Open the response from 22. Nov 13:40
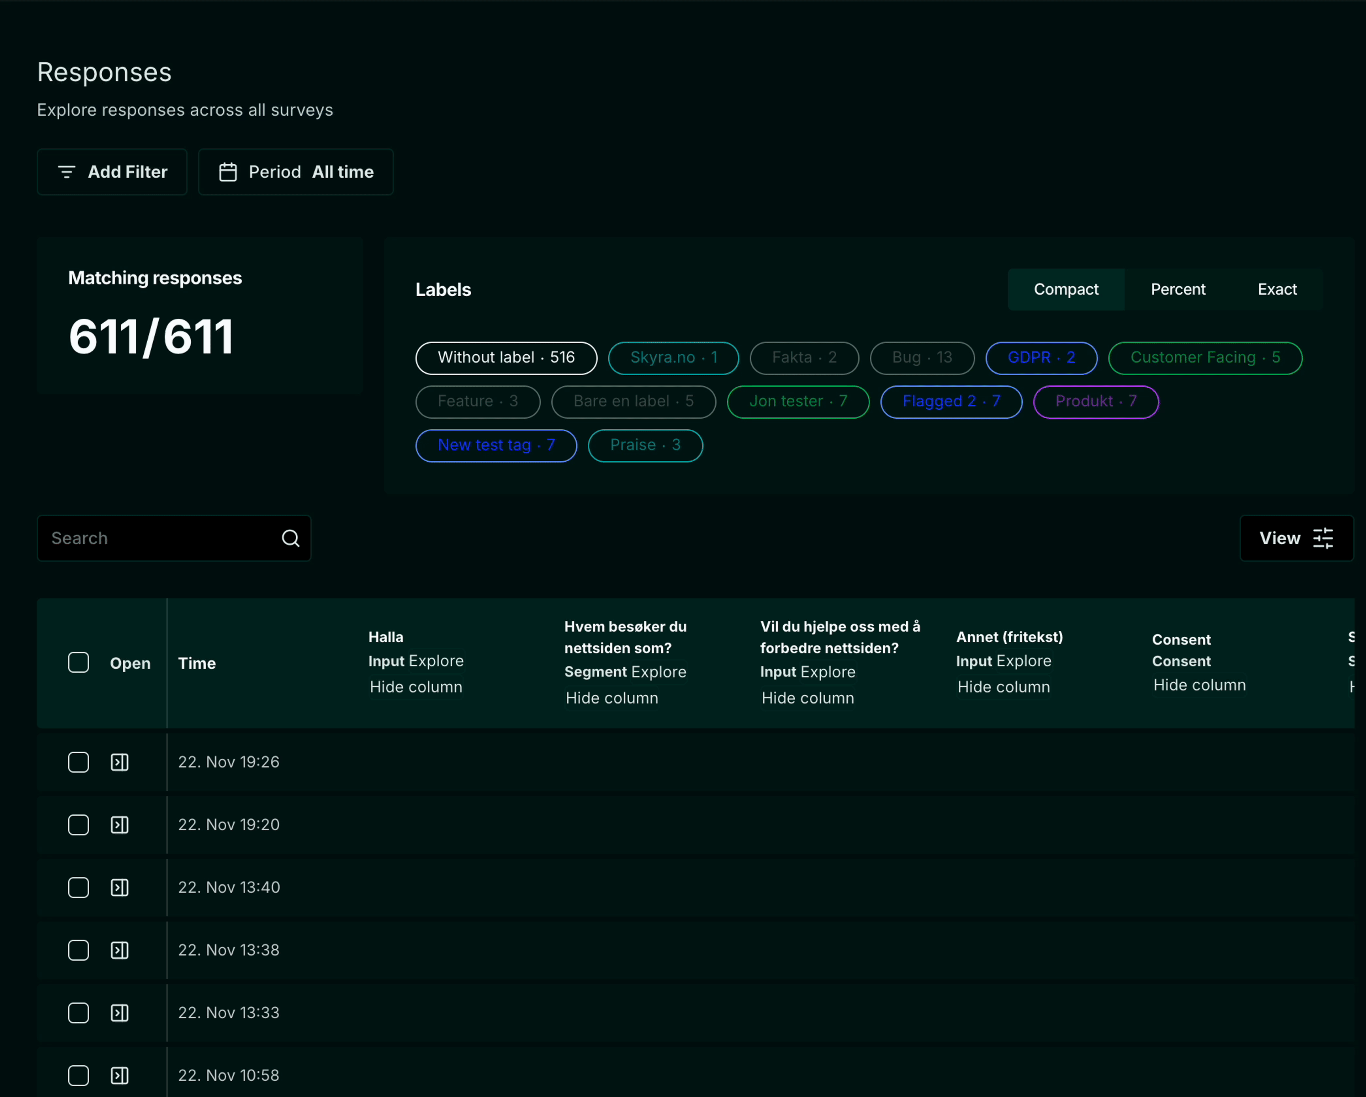Viewport: 1366px width, 1097px height. tap(120, 887)
